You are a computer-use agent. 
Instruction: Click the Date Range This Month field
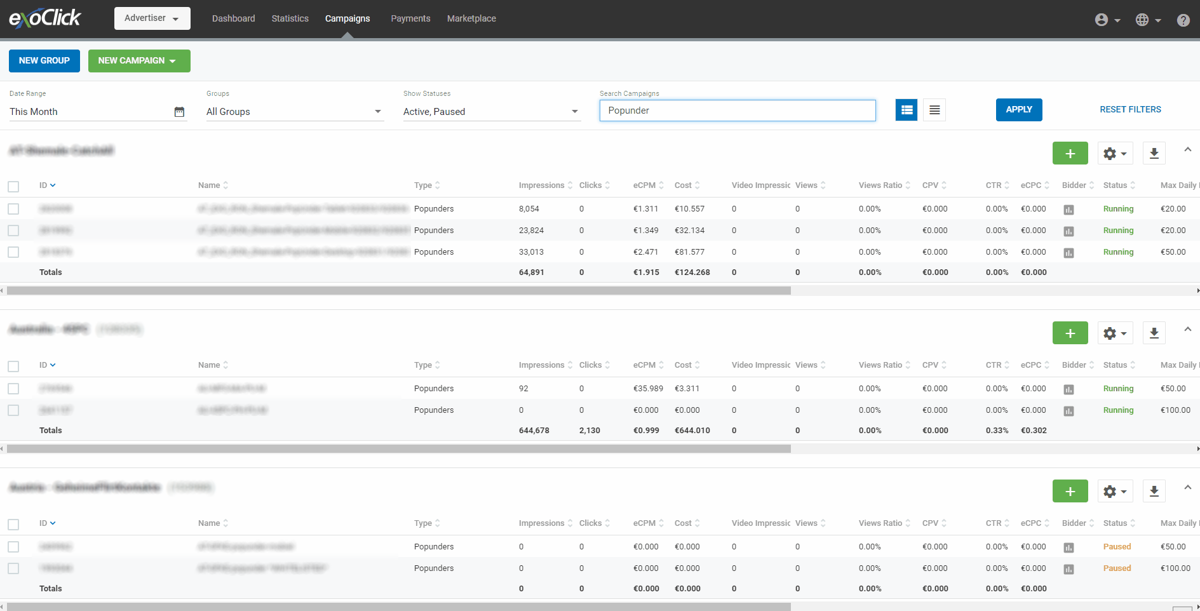(98, 112)
